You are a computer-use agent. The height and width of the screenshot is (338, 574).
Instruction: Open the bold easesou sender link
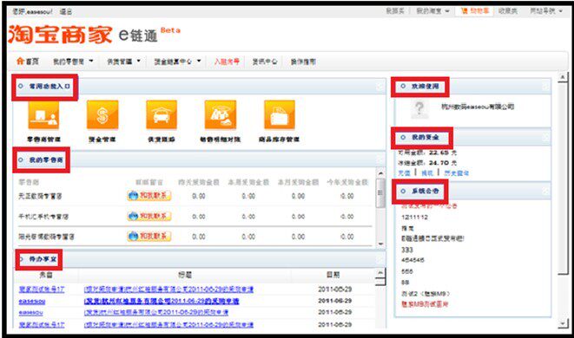click(32, 302)
